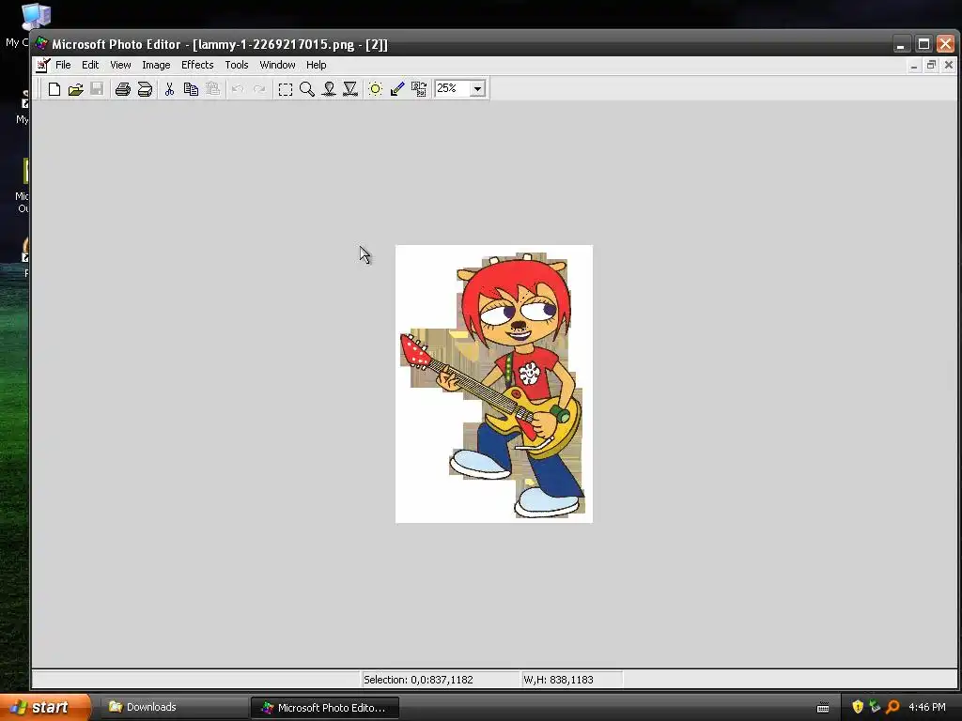Click the orange search tray icon
This screenshot has width=962, height=721.
(892, 707)
